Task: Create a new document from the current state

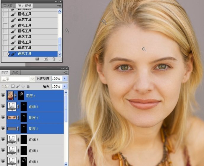Action: (x=37, y=59)
